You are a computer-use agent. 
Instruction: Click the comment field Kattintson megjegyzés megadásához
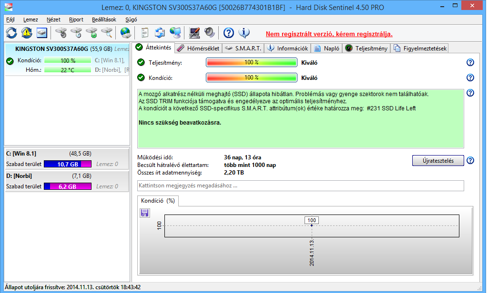pos(301,186)
